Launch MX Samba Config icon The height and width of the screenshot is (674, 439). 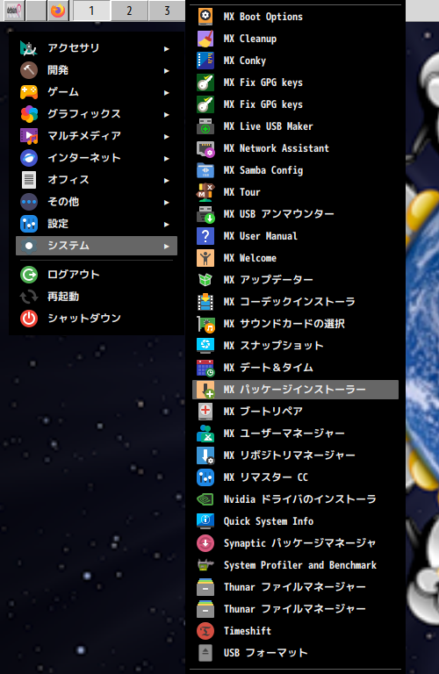(x=205, y=169)
